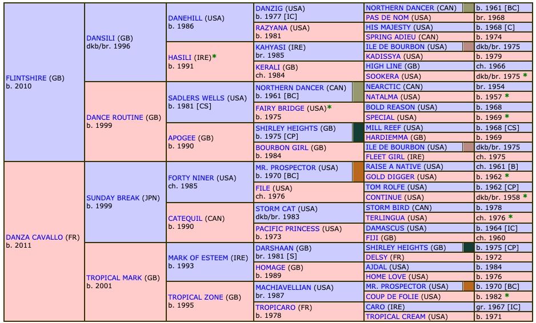This screenshot has width=536, height=323.
Task: Open the HOMAGE (GB) link
Action: point(270,268)
